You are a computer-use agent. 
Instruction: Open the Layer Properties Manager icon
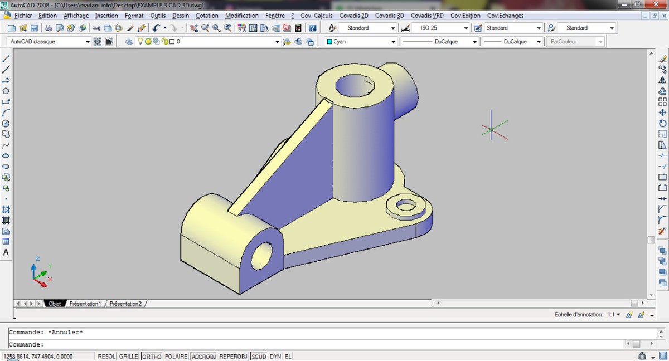click(129, 42)
